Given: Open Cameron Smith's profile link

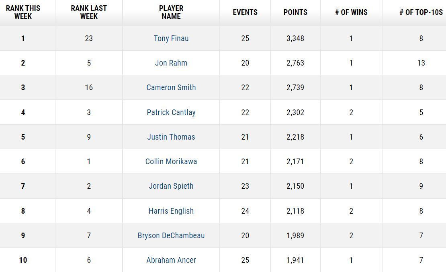Looking at the screenshot, I should click(171, 88).
